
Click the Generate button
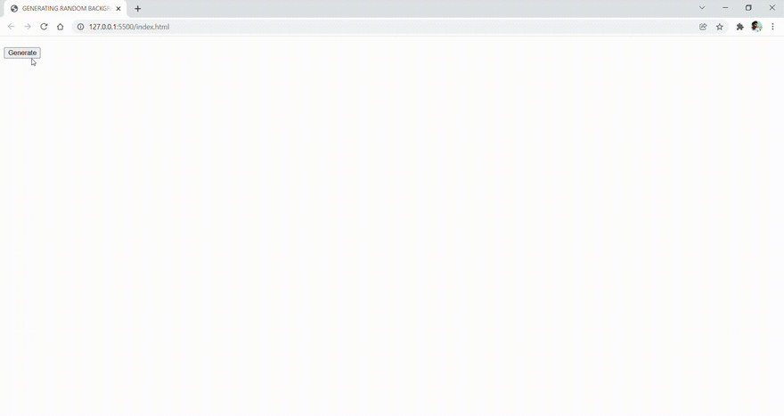(x=22, y=53)
